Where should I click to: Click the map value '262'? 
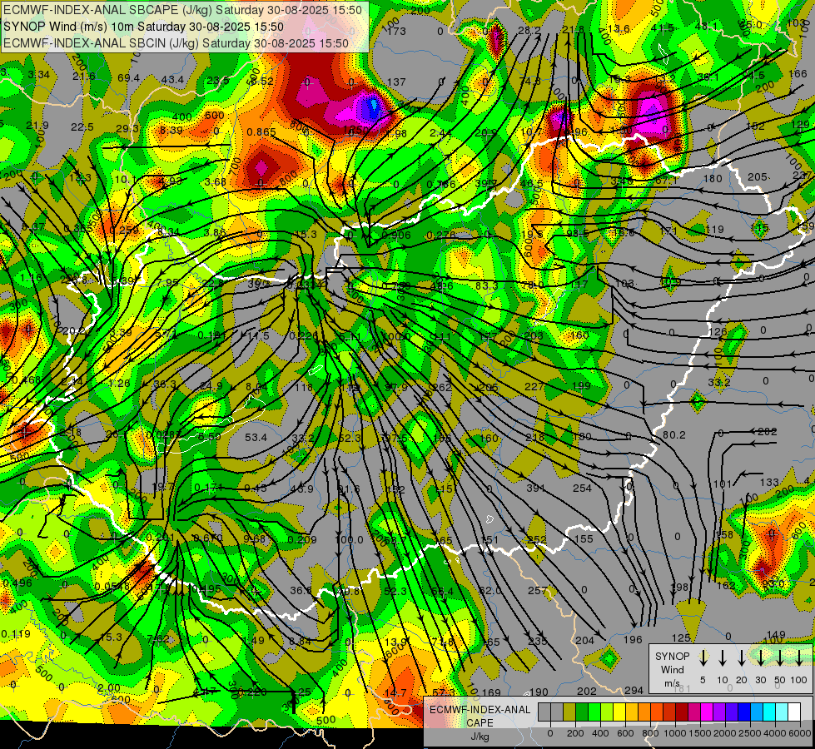(x=442, y=387)
